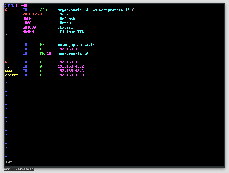The width and height of the screenshot is (229, 173).
Task: Click the 604800 expire value
Action: point(29,27)
